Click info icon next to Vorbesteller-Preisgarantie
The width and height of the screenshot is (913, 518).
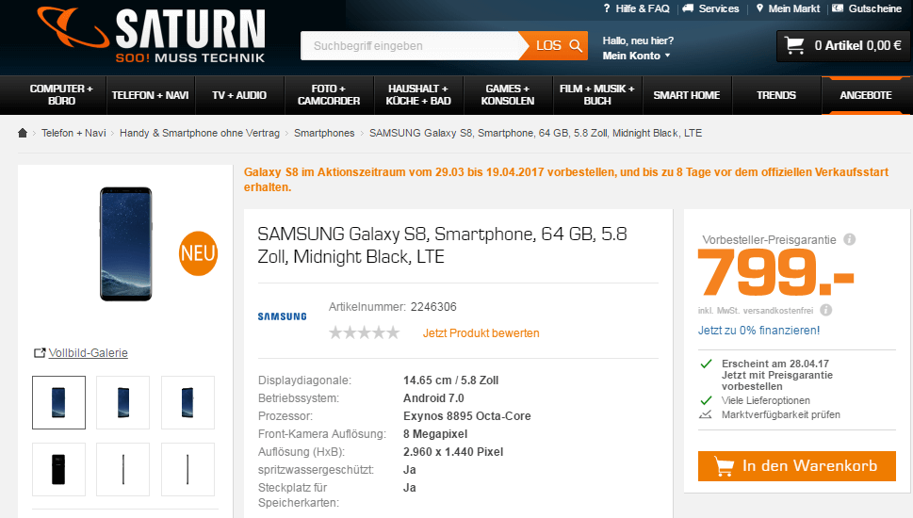click(850, 239)
